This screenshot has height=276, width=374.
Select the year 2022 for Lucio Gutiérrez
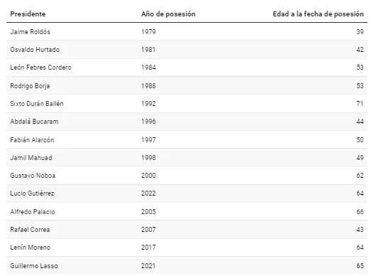point(148,193)
